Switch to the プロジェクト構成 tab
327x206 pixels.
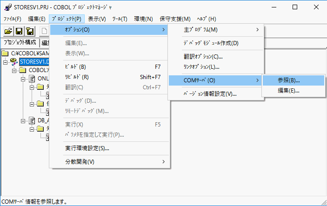(20, 42)
